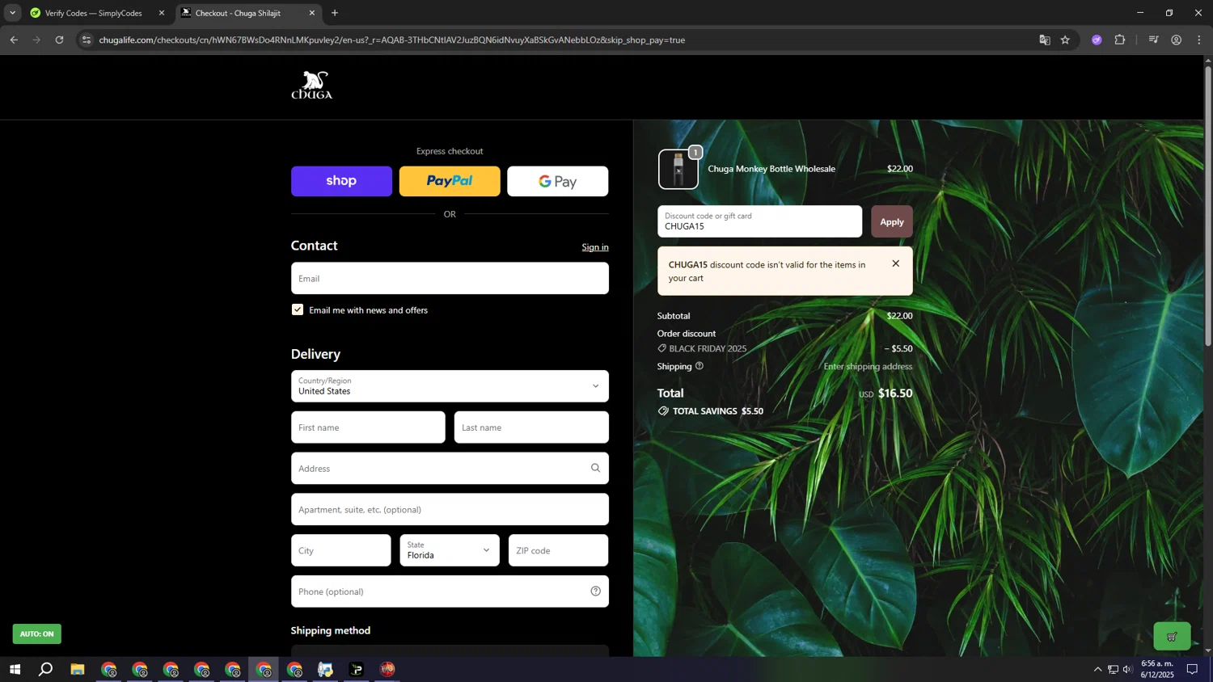1213x682 pixels.
Task: Open PyCharm from the taskbar
Action: pos(357,669)
